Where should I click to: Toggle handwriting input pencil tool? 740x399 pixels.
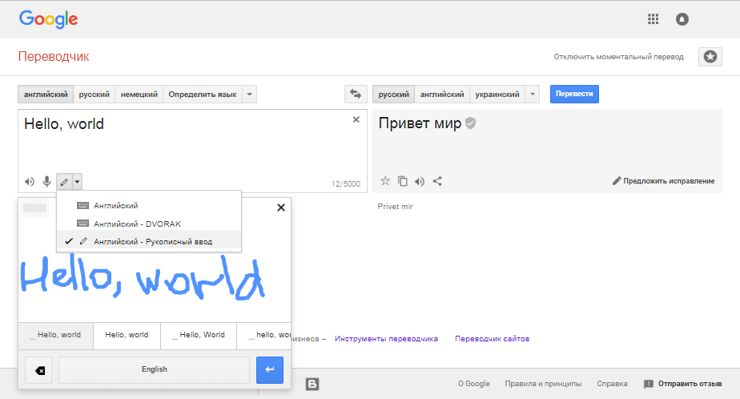pos(64,181)
